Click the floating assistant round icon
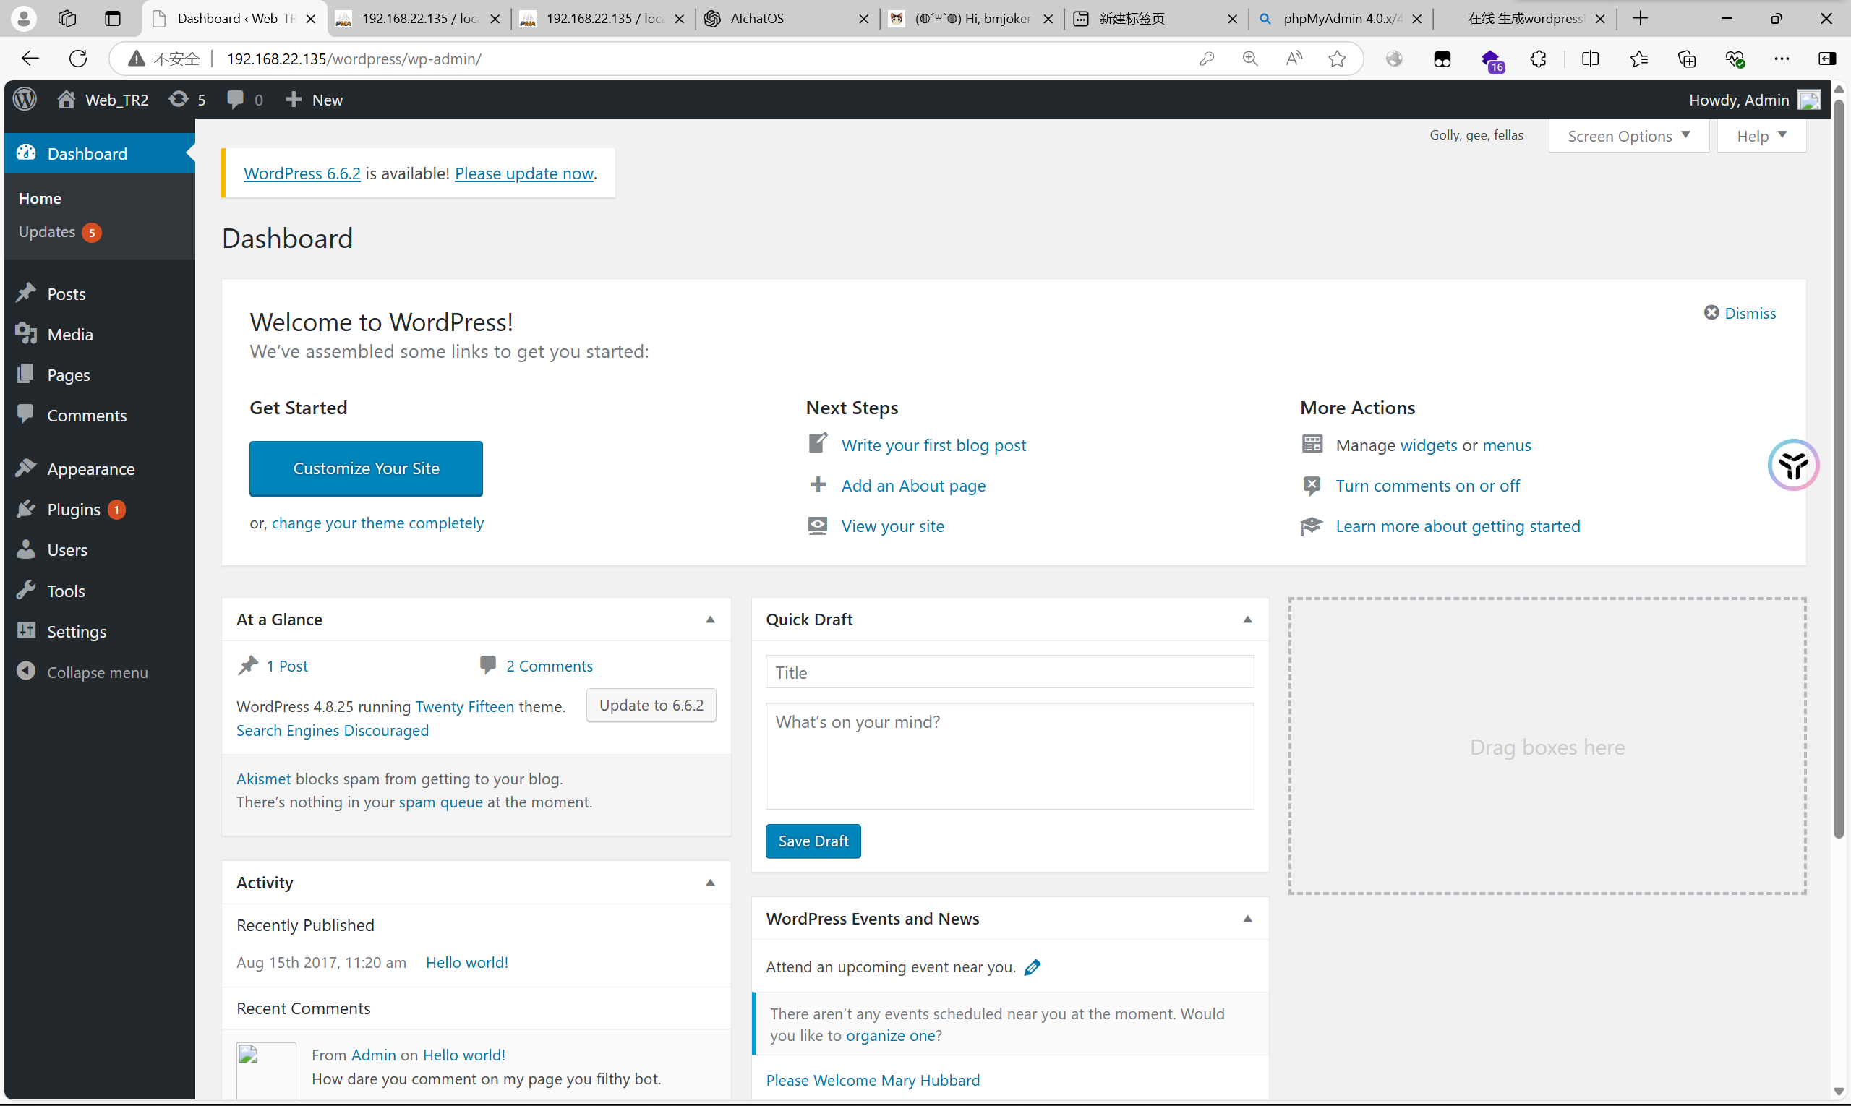 pos(1793,465)
